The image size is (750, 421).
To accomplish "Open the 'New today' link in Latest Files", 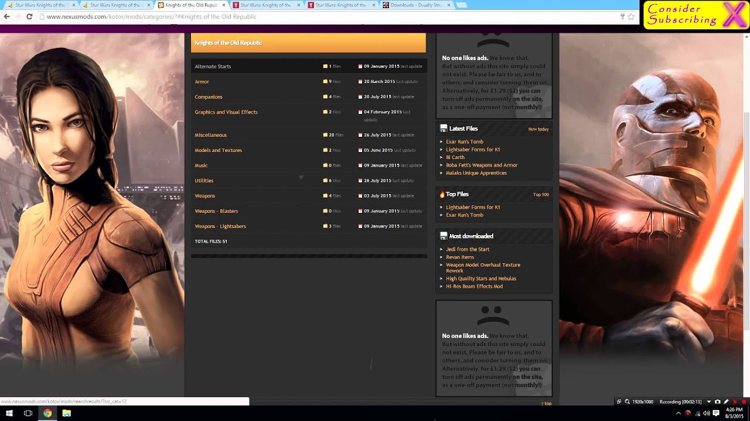I will pos(538,129).
